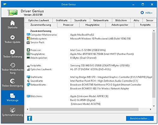Click the 'Broadcom BCM57765 NetXtreme' entry
The image size is (158, 125).
click(x=106, y=85)
